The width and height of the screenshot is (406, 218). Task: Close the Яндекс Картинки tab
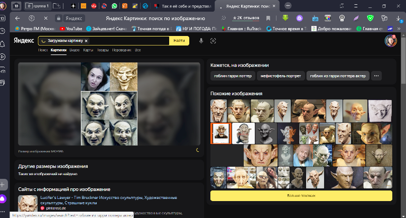tap(274, 6)
